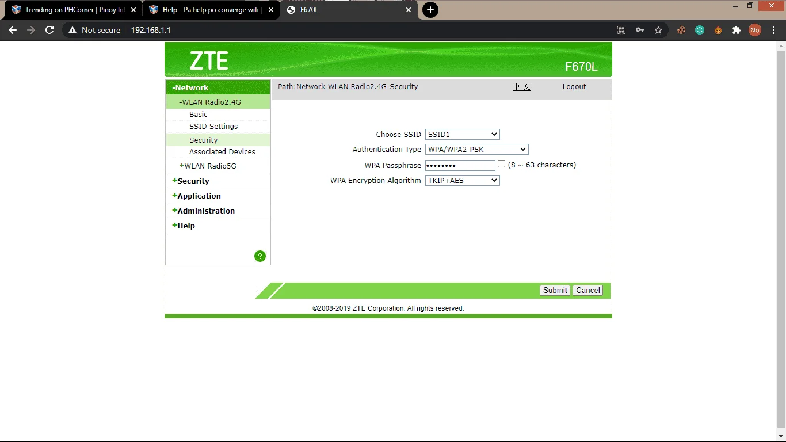786x442 pixels.
Task: Toggle the show passphrase checkbox
Action: [501, 164]
